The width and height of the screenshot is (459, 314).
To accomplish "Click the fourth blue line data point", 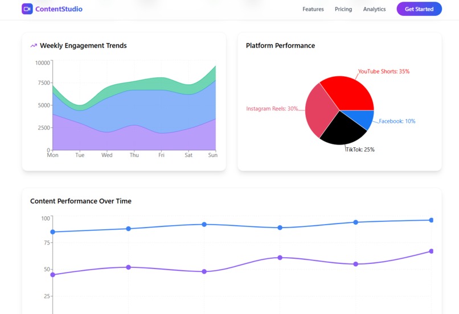I will pos(280,228).
